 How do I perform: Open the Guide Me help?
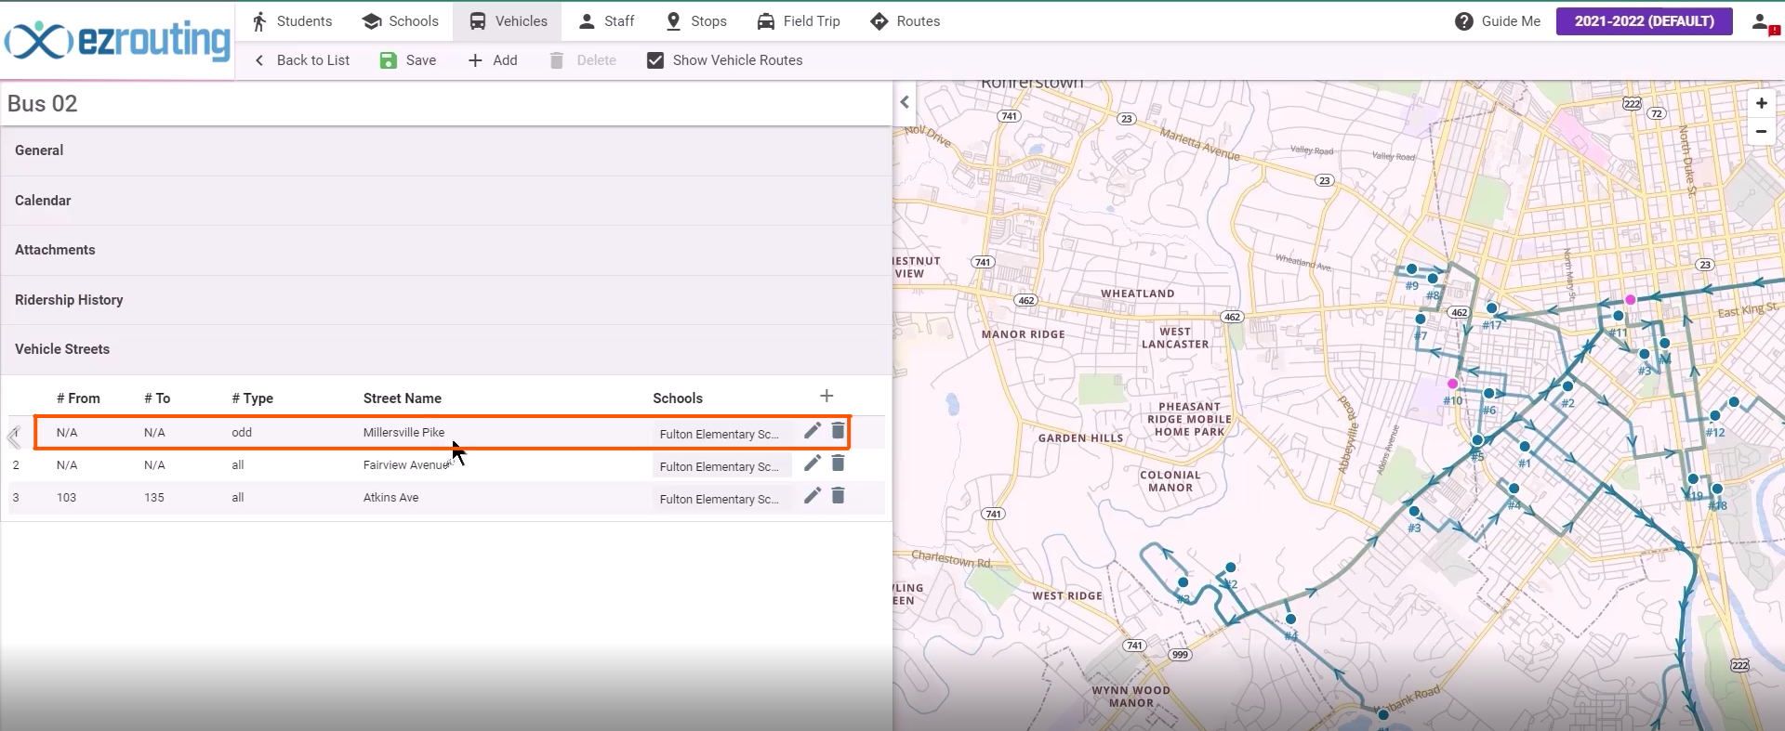(x=1497, y=21)
